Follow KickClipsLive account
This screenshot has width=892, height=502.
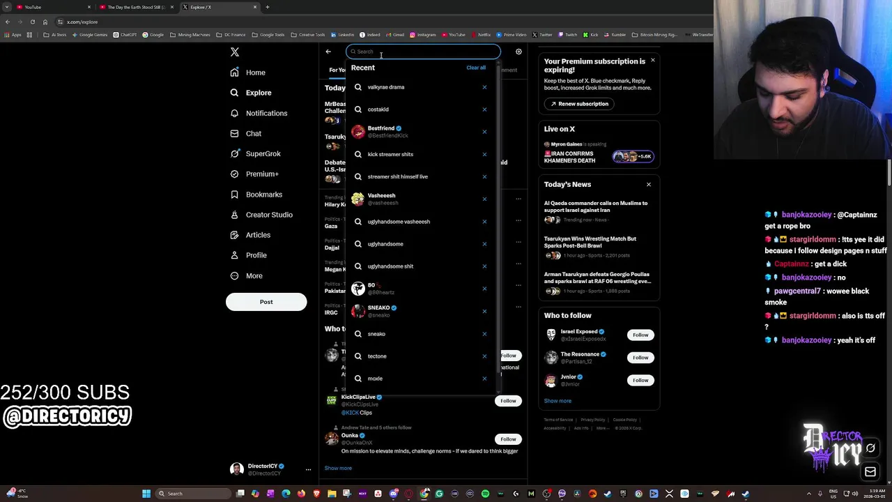click(x=508, y=401)
